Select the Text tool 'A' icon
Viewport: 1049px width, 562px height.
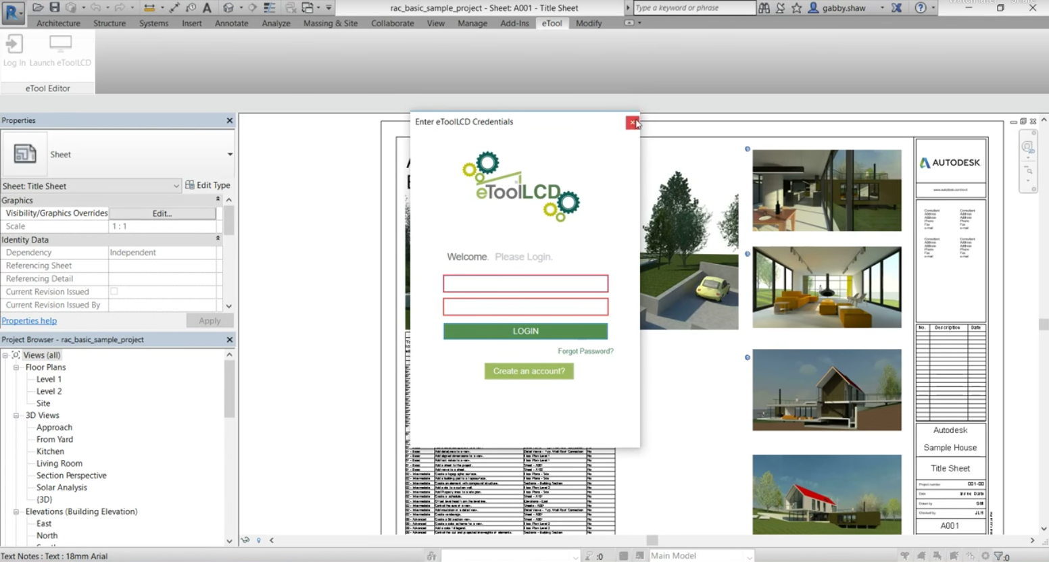click(207, 7)
